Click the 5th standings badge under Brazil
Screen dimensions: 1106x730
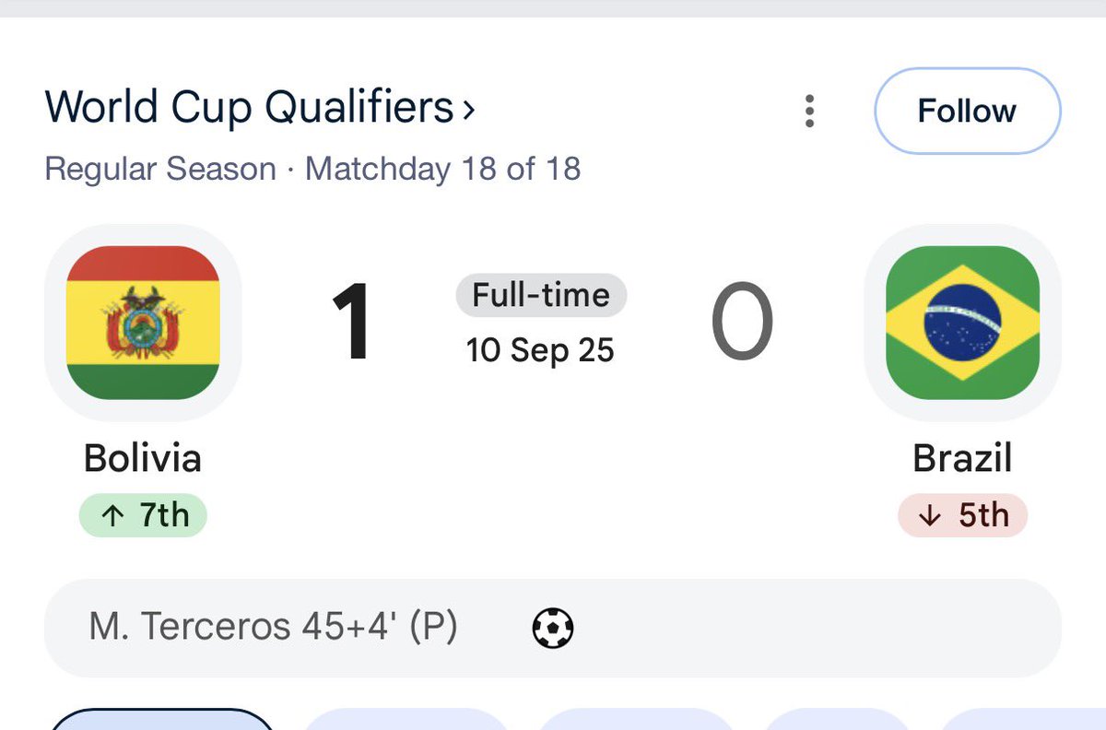[962, 516]
